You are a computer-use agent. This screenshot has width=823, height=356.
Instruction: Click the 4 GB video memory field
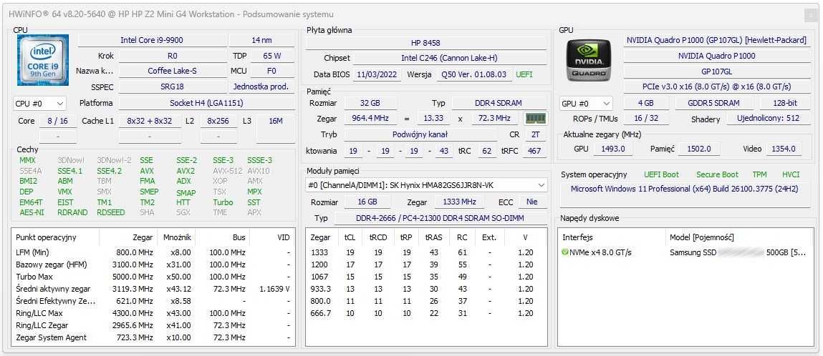point(645,103)
